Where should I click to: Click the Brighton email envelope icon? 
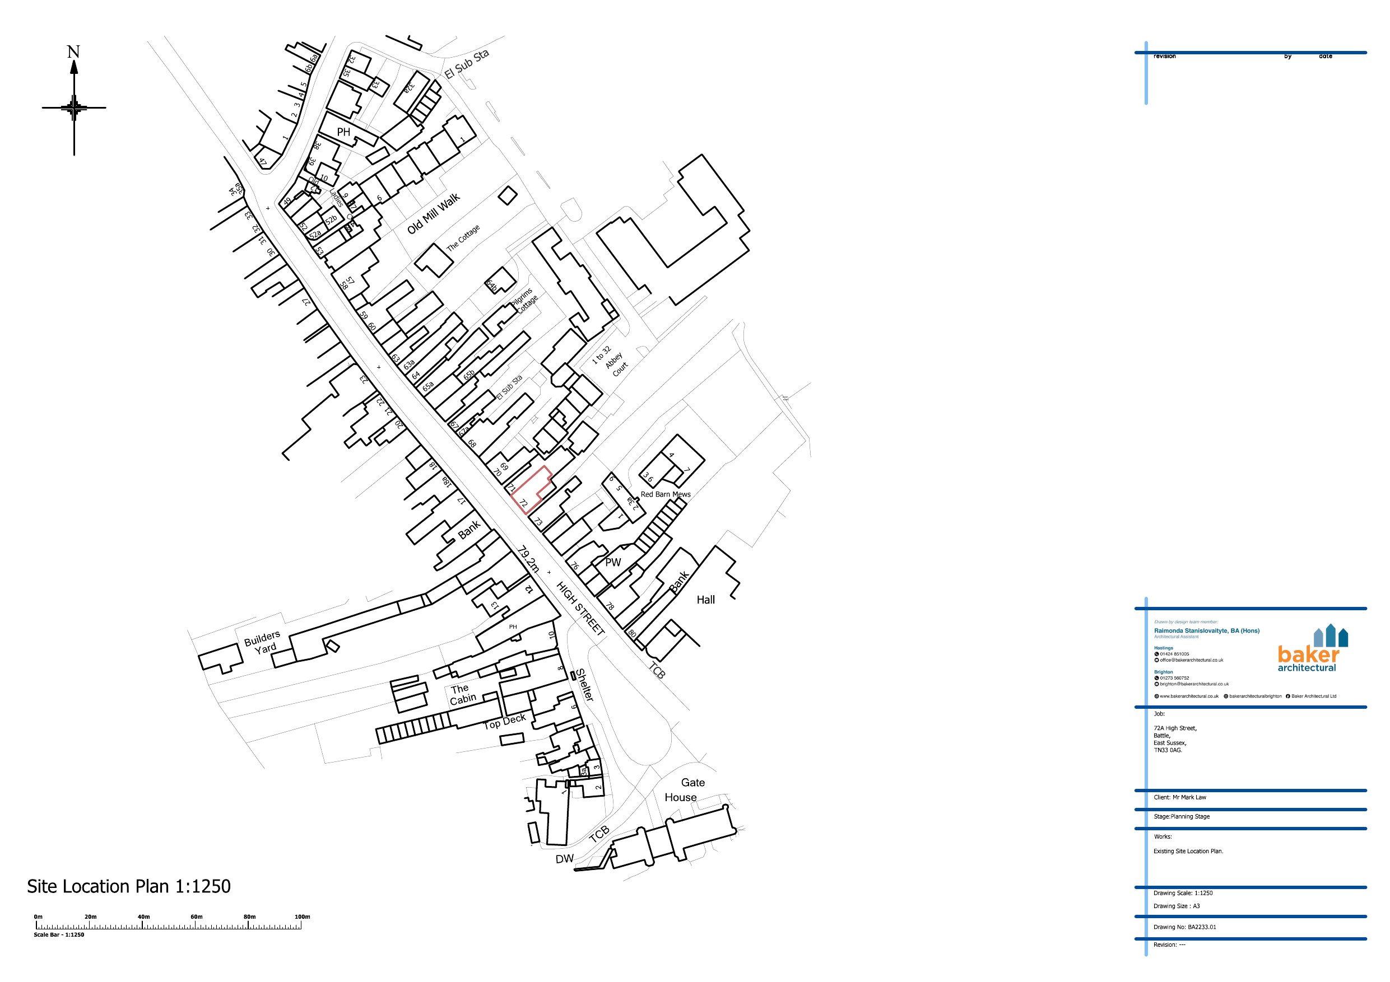pos(1156,684)
